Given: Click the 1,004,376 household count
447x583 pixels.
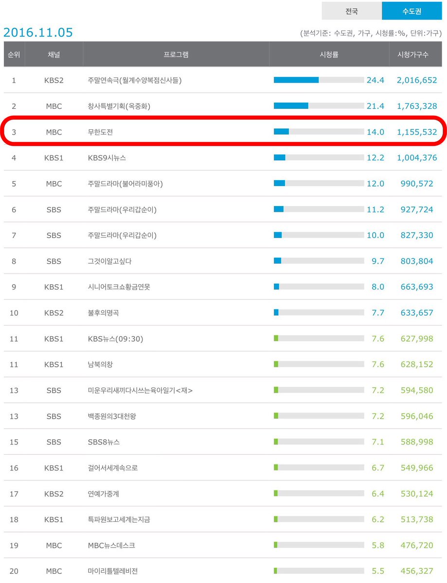Looking at the screenshot, I should pos(417,157).
